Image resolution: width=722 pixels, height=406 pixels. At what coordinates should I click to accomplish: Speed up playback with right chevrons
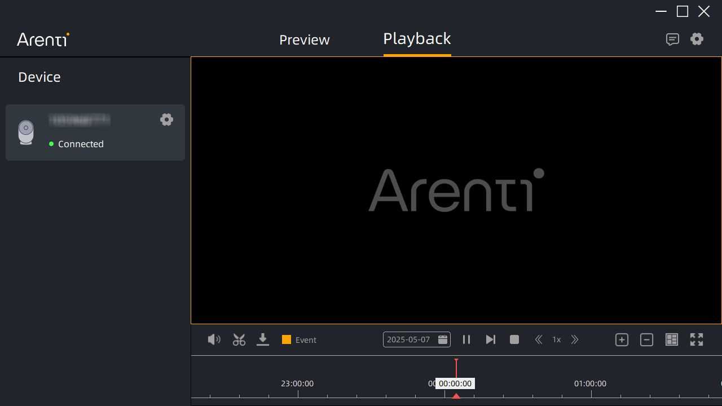[x=575, y=339]
